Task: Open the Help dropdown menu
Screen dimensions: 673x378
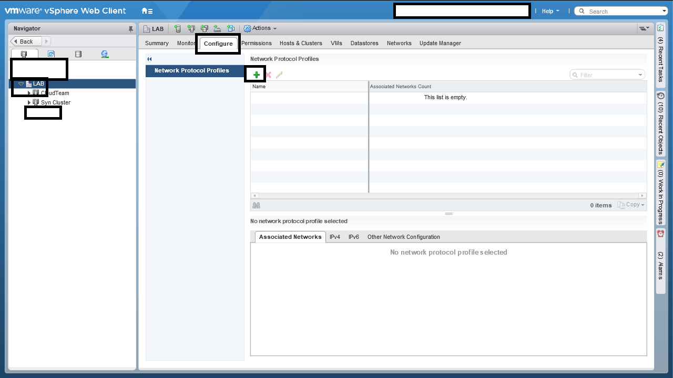Action: point(550,11)
